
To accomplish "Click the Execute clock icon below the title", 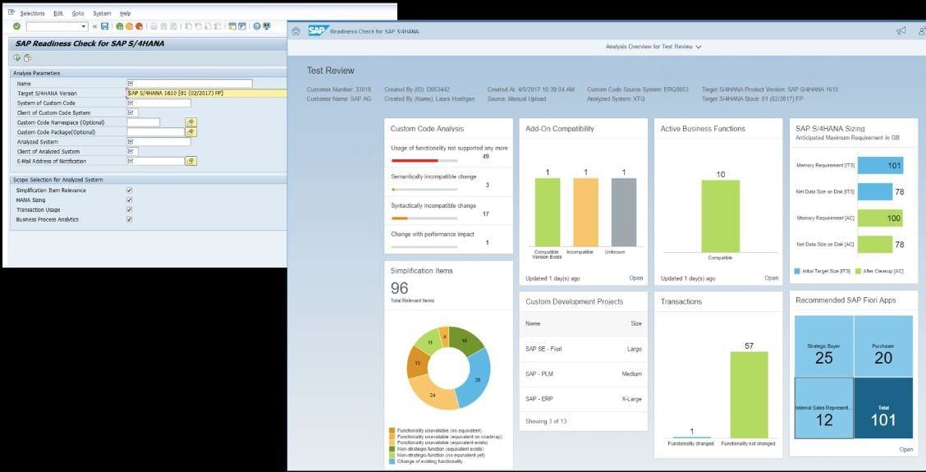I will point(17,58).
